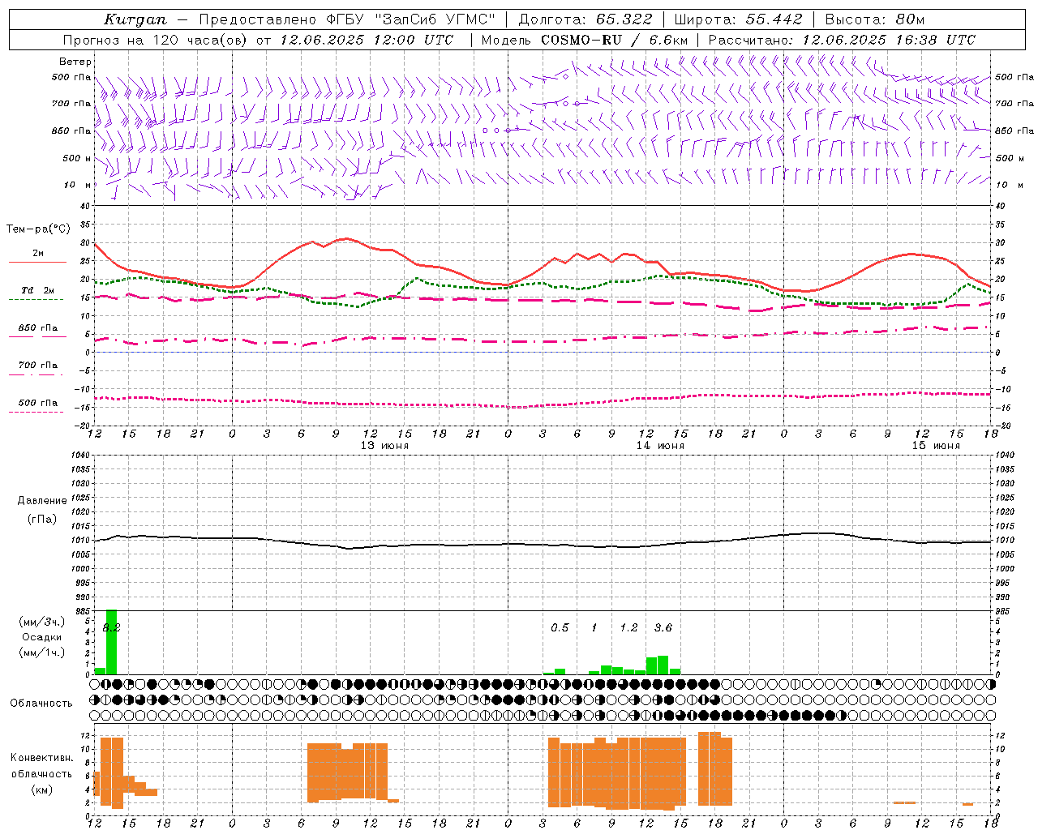Click the altitude label Высота: 80м
Image resolution: width=1038 pixels, height=830 pixels.
875,19
